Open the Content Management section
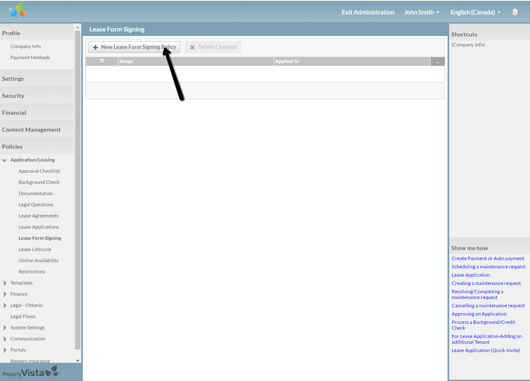The height and width of the screenshot is (381, 530). point(31,130)
